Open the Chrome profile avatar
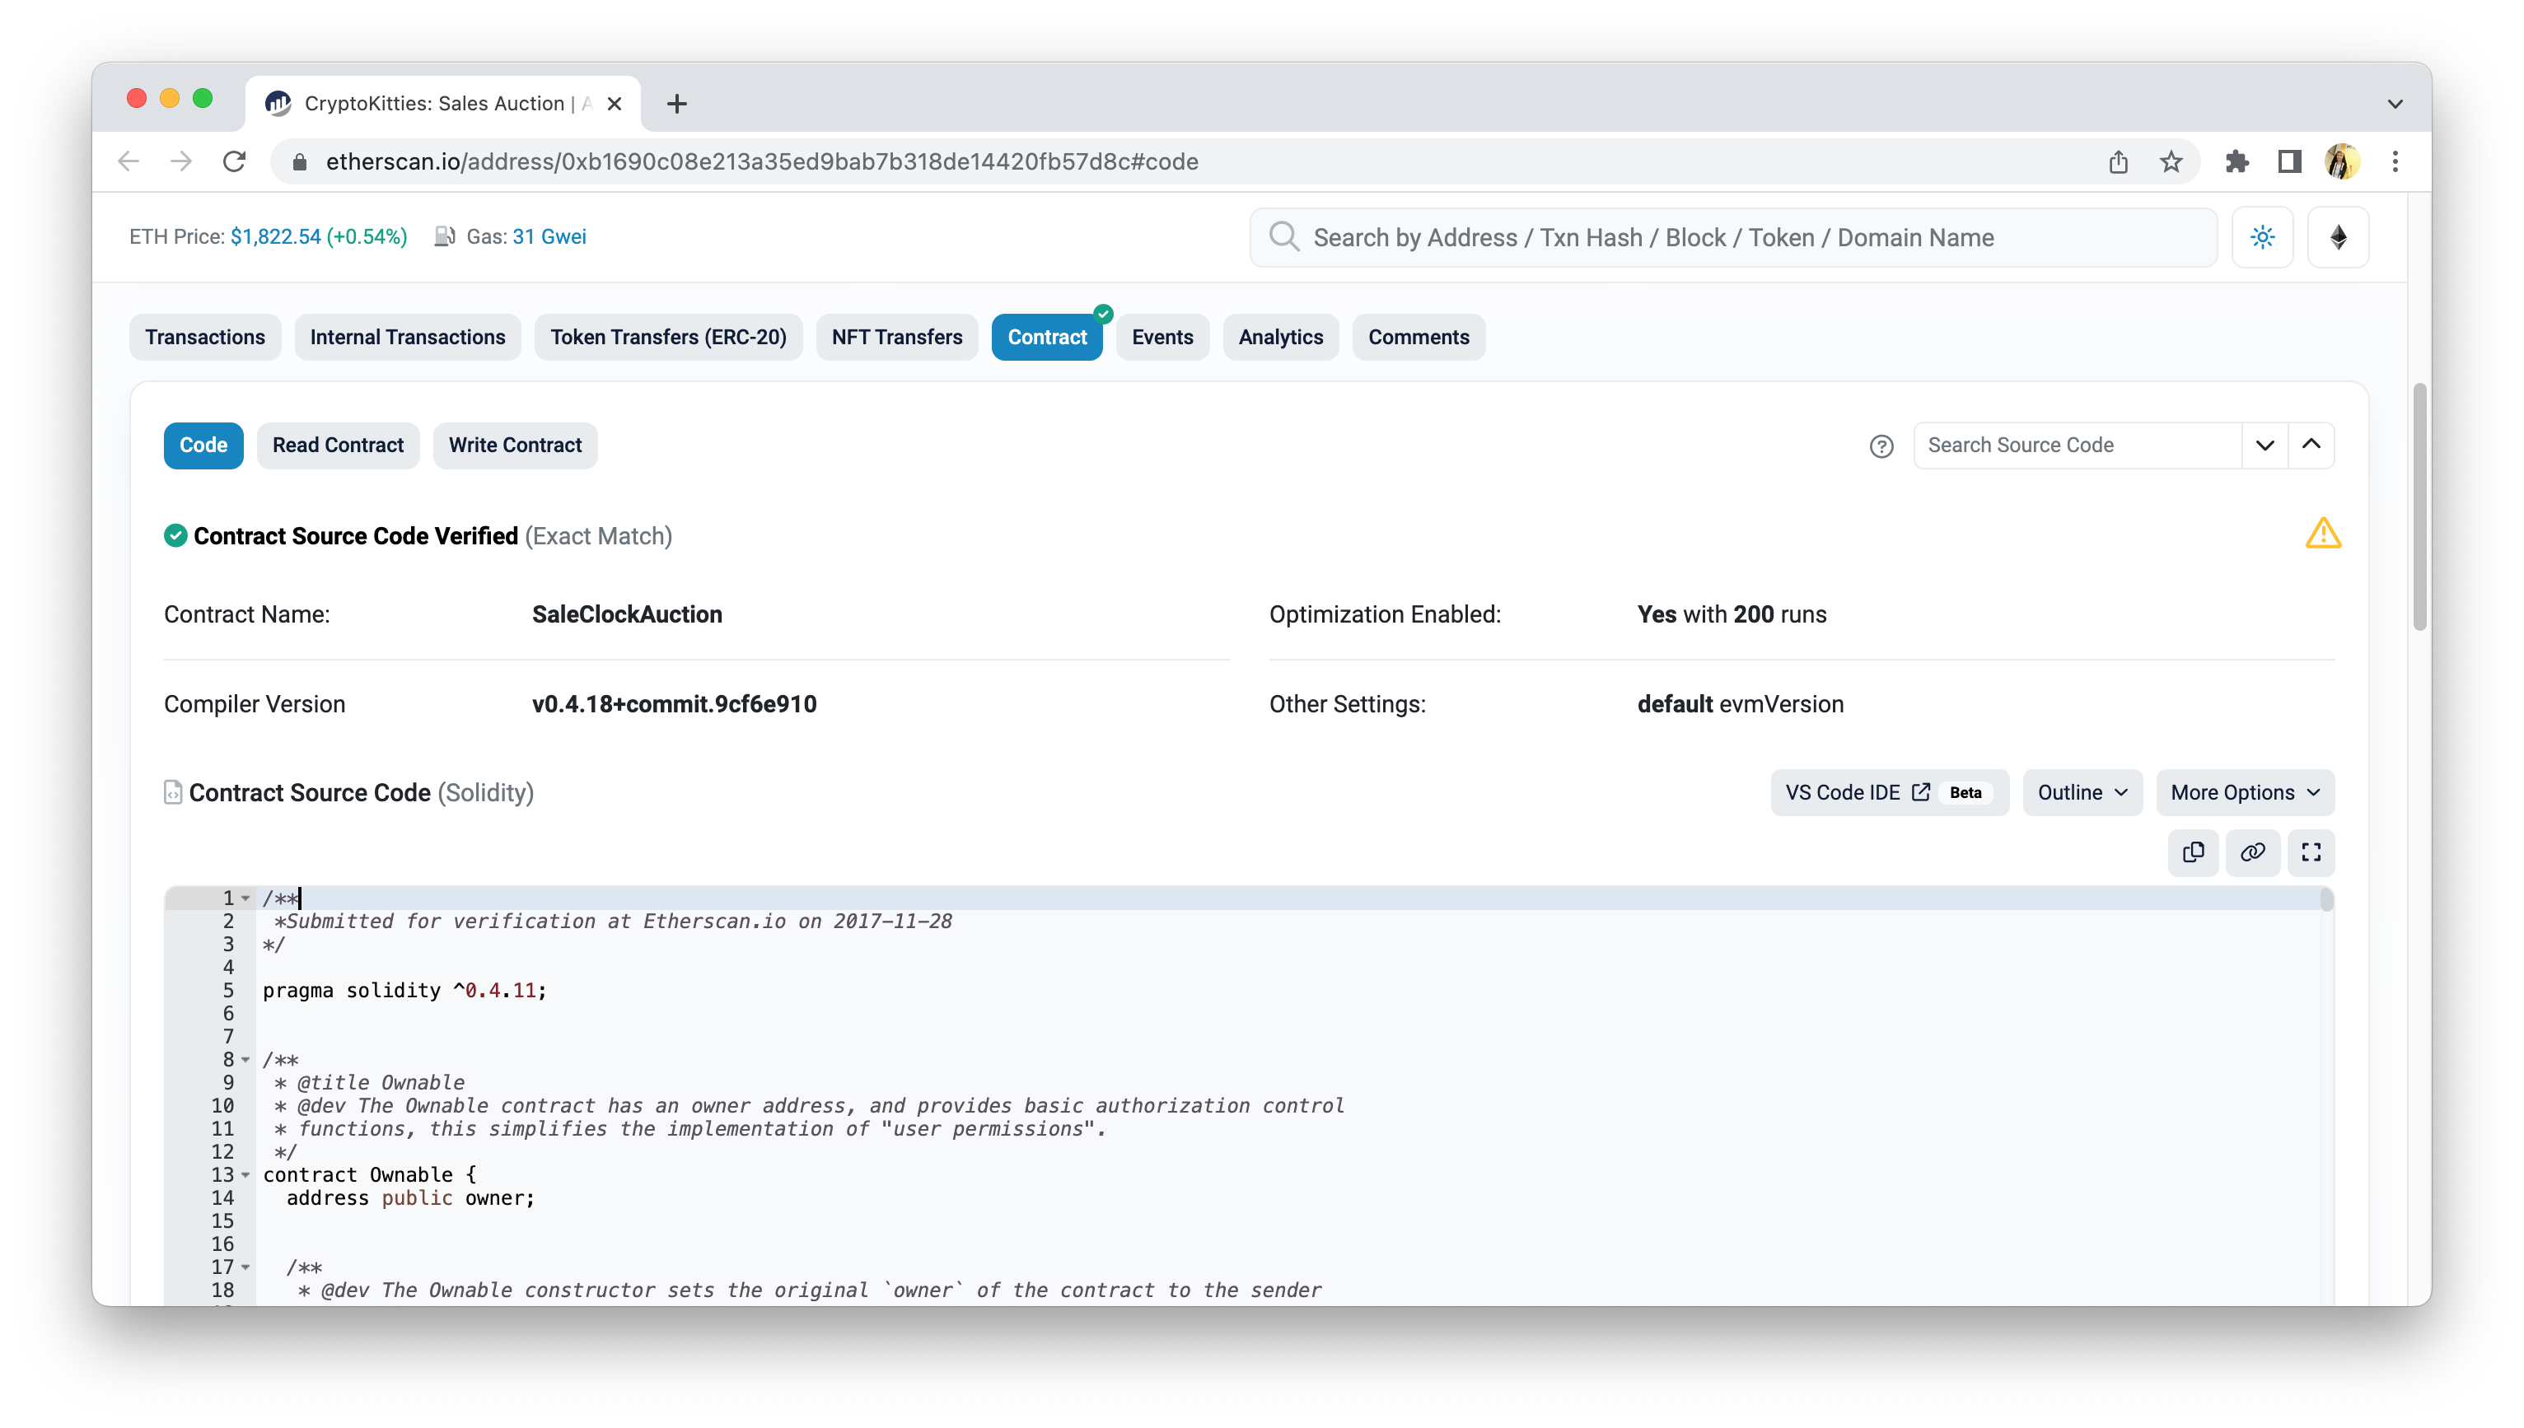 [x=2342, y=162]
